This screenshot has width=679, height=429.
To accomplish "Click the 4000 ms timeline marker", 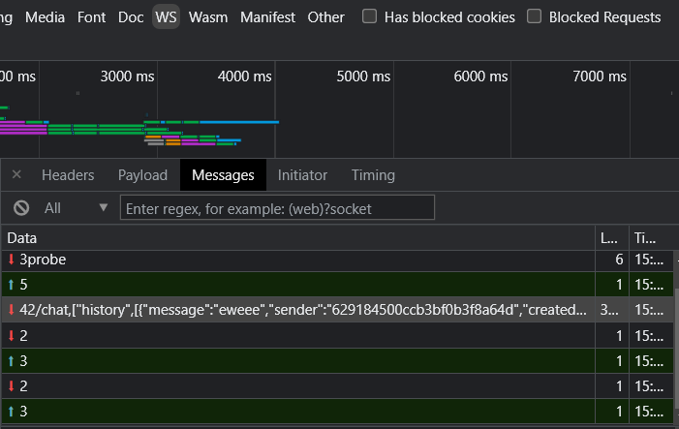I will 246,77.
